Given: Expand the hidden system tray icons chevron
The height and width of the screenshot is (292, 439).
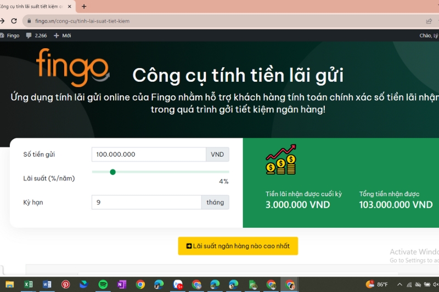Looking at the screenshot, I should coord(399,284).
